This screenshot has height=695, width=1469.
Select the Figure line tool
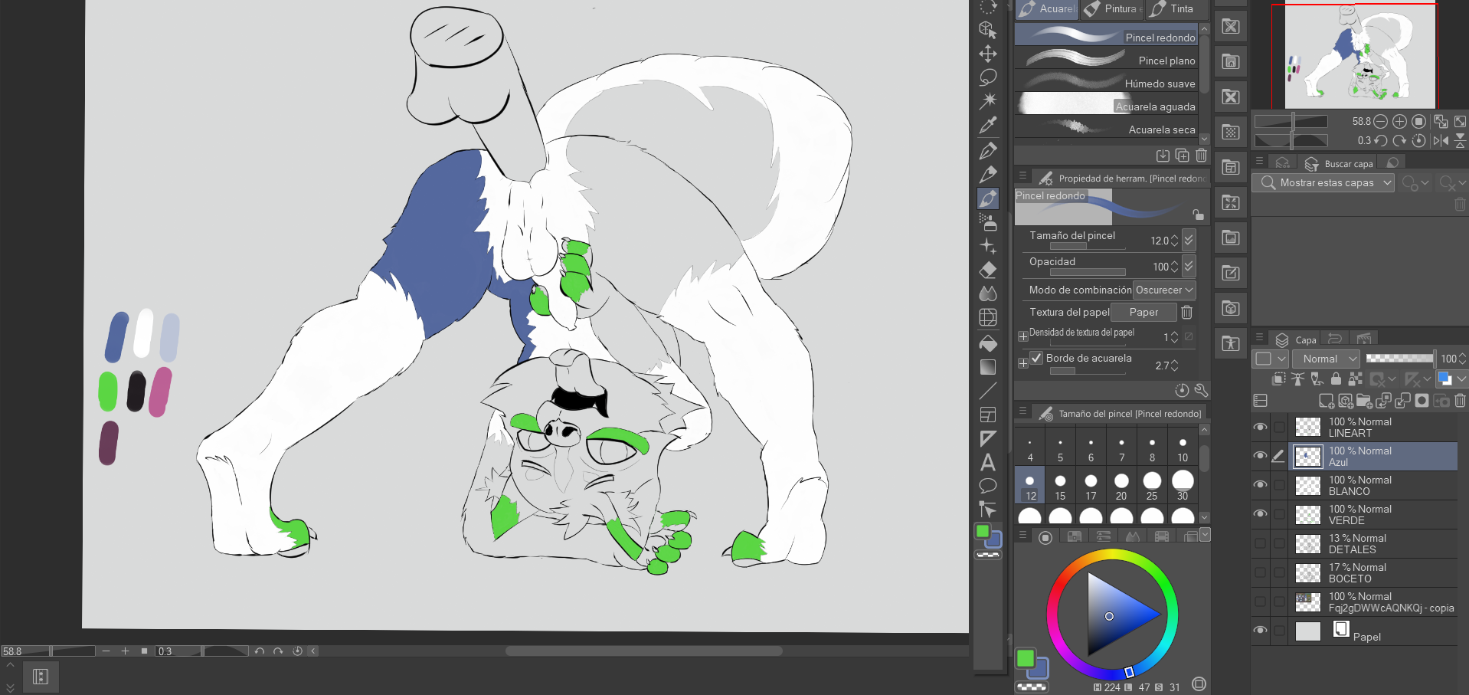click(x=988, y=391)
